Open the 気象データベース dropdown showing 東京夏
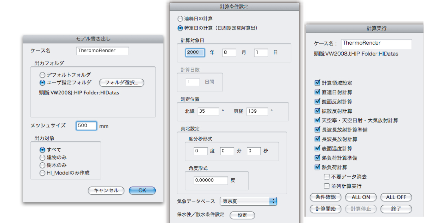447x223 pixels. click(248, 201)
